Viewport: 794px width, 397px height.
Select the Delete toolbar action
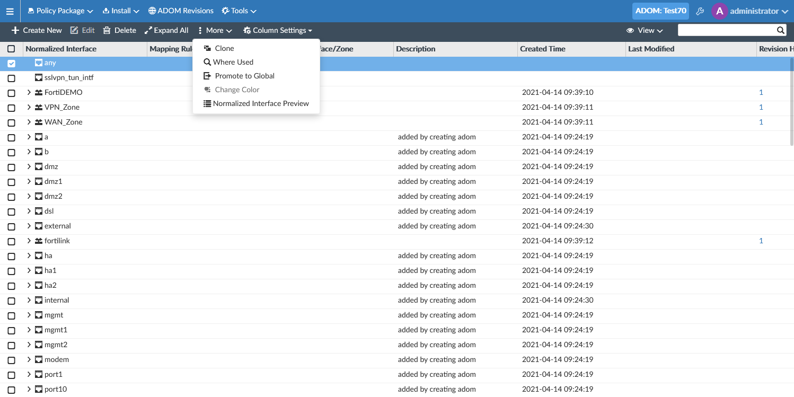point(119,30)
